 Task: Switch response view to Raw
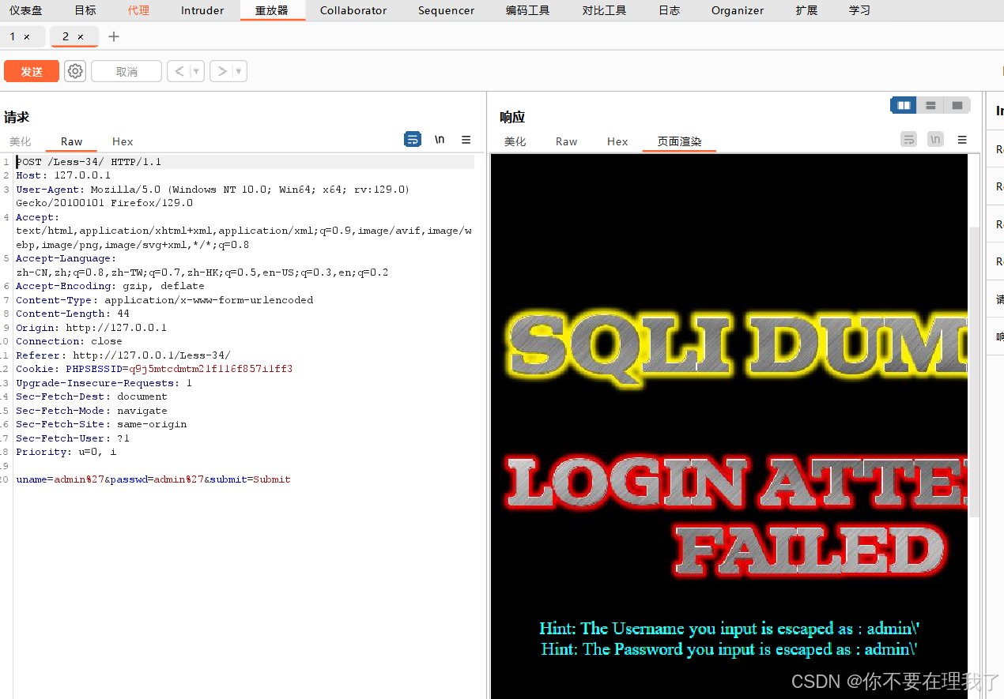(566, 141)
